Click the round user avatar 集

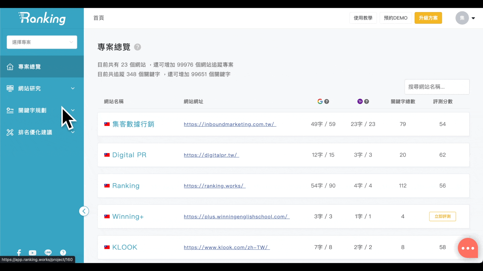tap(462, 18)
